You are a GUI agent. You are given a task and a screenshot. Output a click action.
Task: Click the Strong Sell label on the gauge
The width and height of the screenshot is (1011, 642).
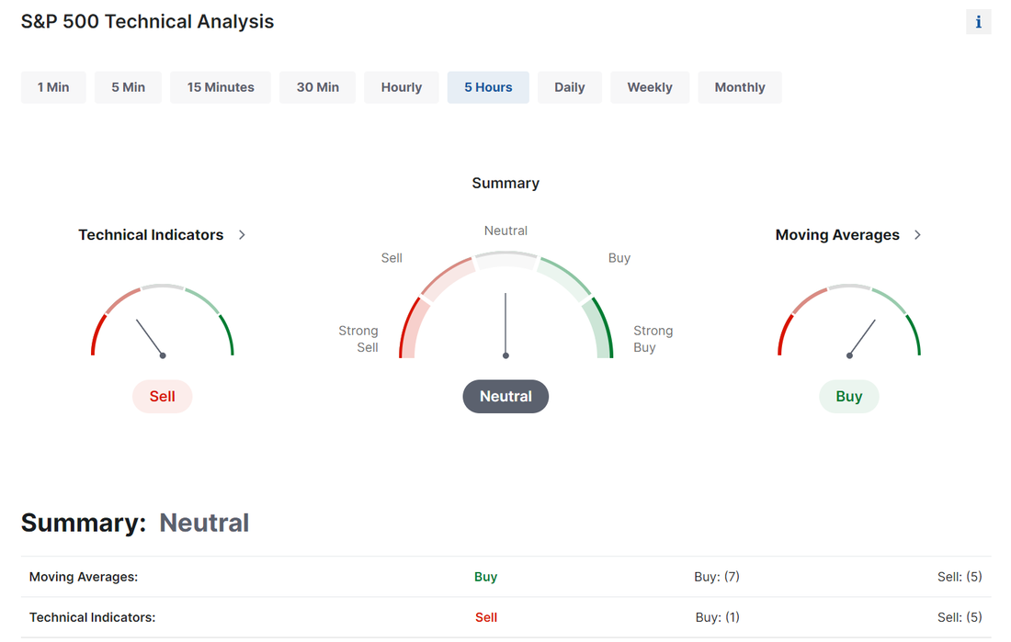click(358, 339)
